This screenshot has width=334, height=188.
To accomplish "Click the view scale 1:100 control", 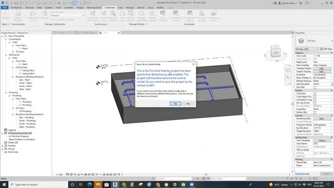I will pos(59,174).
